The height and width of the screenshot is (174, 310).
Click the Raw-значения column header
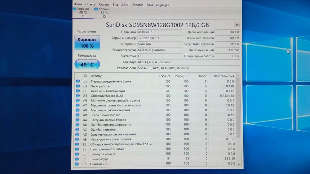224,76
